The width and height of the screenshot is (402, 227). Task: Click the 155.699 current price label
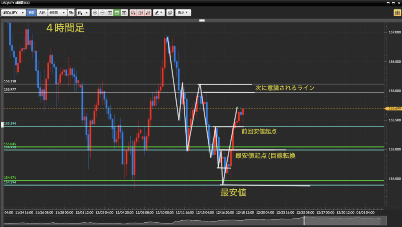[x=394, y=108]
